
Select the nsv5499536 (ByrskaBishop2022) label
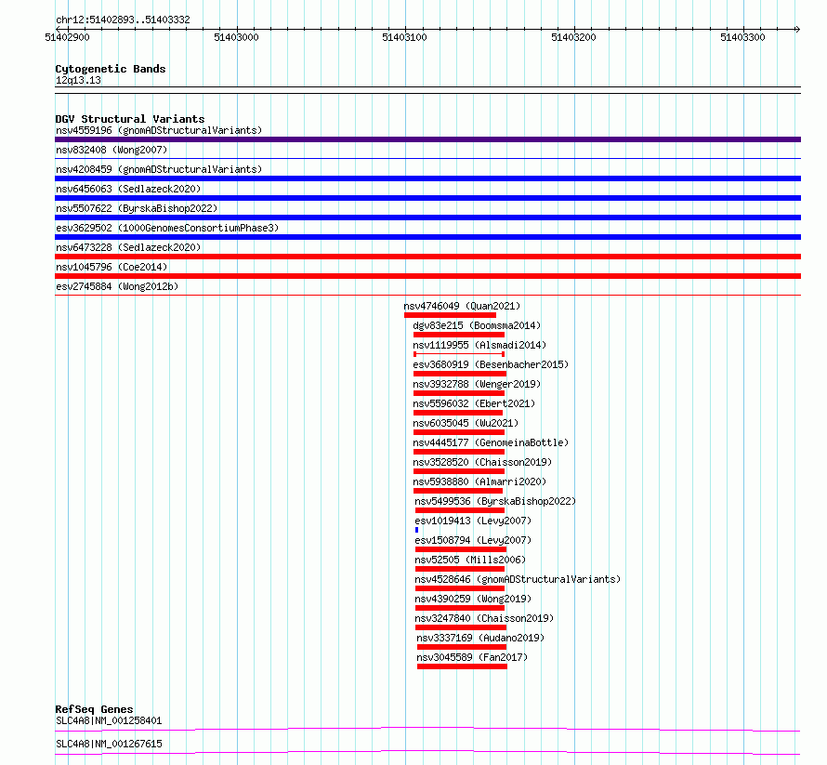[x=495, y=501]
